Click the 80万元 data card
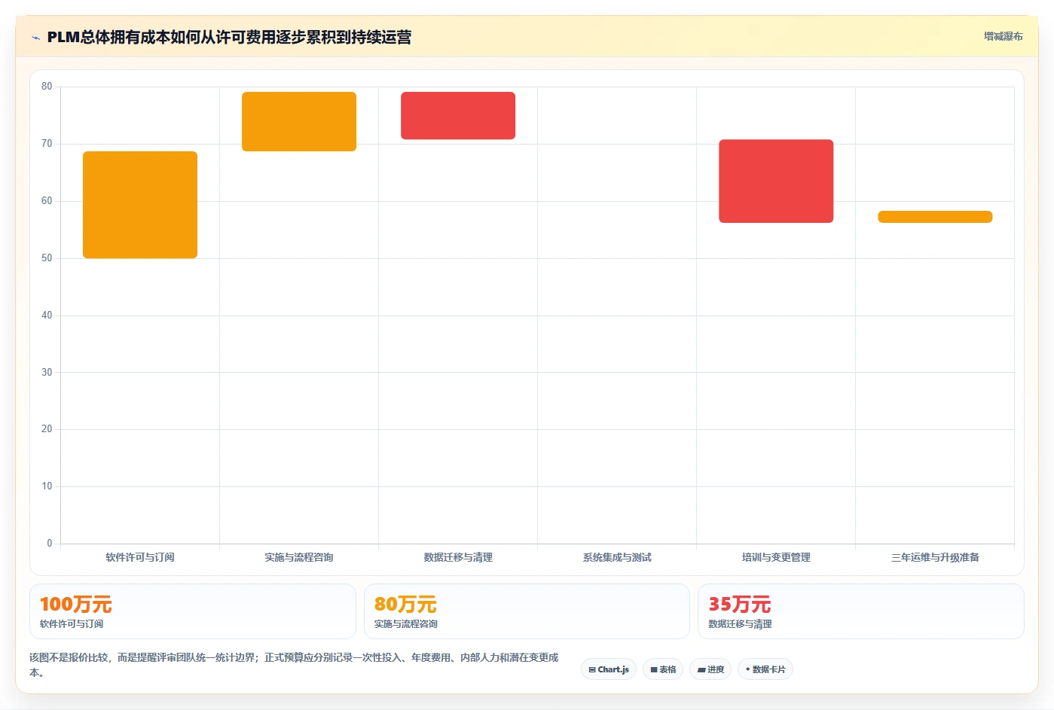Viewport: 1054px width, 710px height. (x=527, y=611)
